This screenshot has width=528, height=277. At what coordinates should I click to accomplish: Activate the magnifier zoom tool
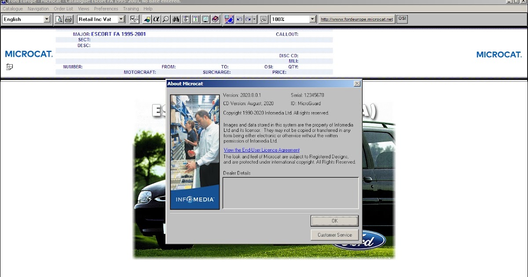click(165, 19)
